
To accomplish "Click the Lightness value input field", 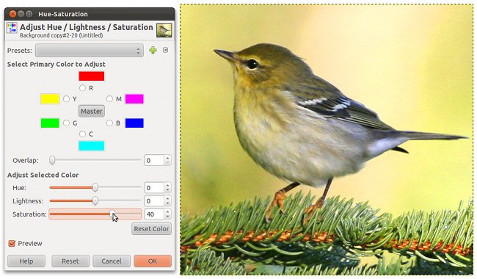I will (x=154, y=201).
